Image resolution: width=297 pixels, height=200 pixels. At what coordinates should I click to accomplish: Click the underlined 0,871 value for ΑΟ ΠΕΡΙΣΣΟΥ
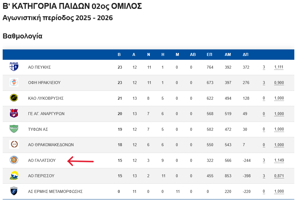279,176
